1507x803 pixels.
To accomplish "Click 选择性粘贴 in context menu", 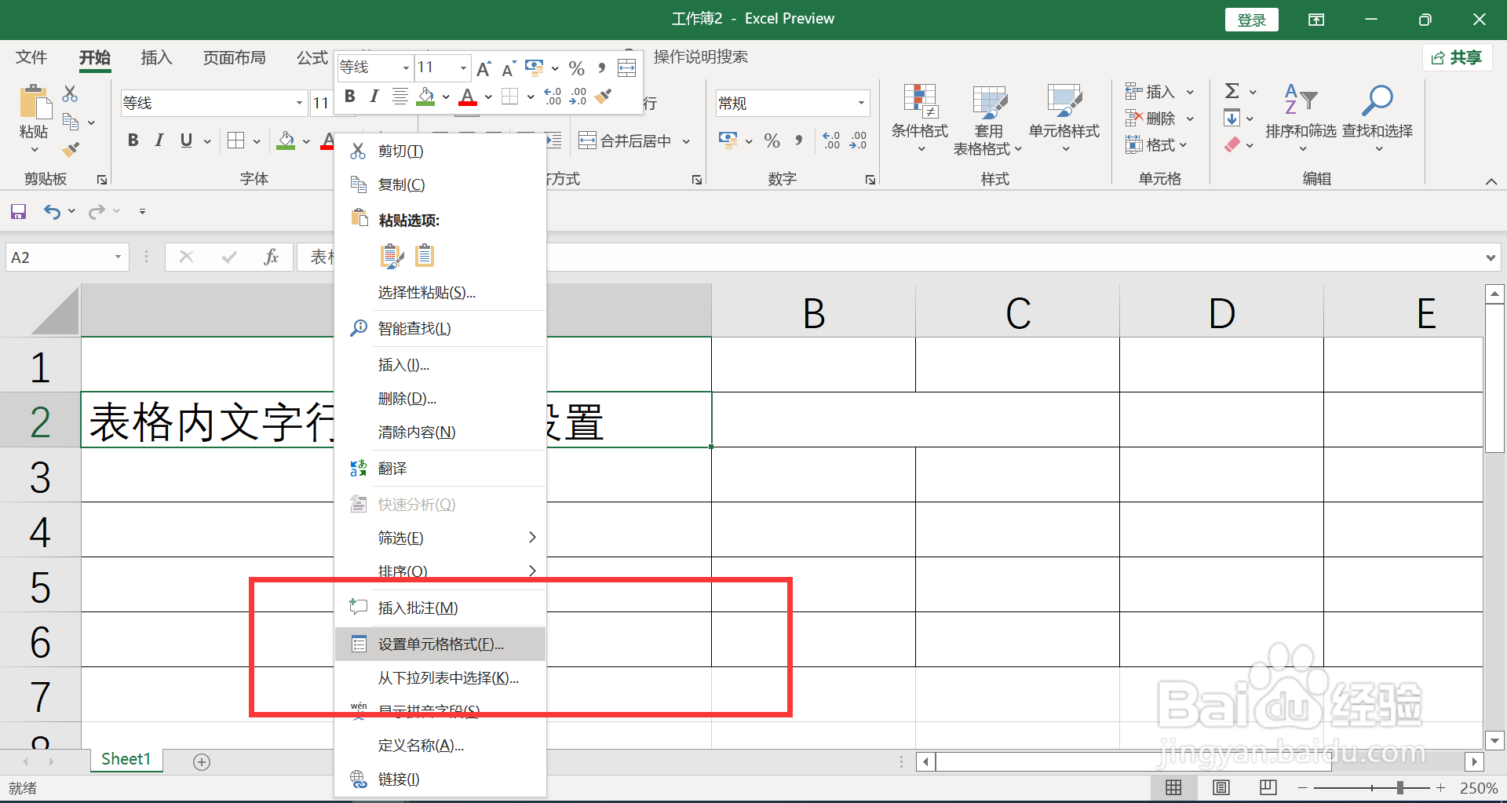I will (440, 293).
